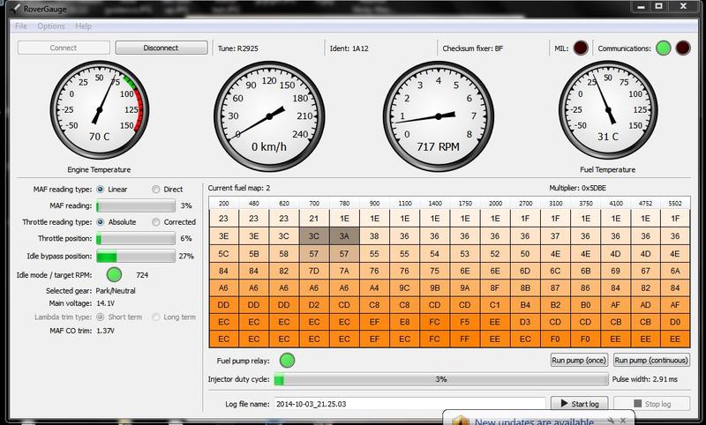The width and height of the screenshot is (706, 425).
Task: Select the Direct MAF reading type
Action: point(156,189)
